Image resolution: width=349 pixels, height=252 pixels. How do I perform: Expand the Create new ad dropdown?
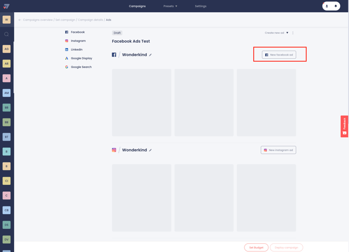click(276, 33)
